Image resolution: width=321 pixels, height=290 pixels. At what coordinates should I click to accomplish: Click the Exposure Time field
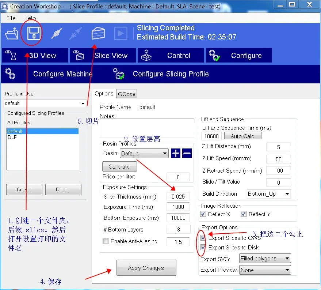tap(178, 207)
